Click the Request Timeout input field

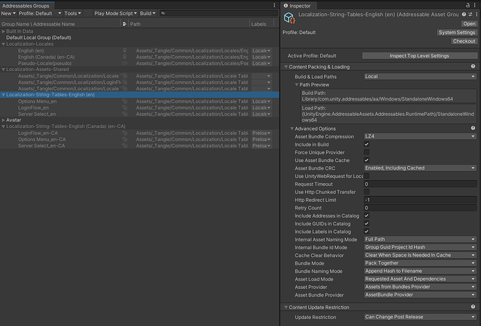point(420,184)
